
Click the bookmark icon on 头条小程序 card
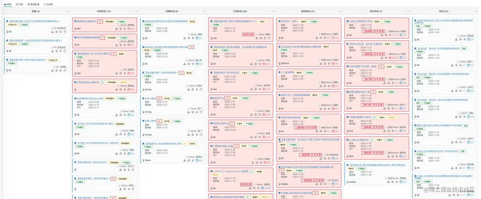click(x=143, y=99)
